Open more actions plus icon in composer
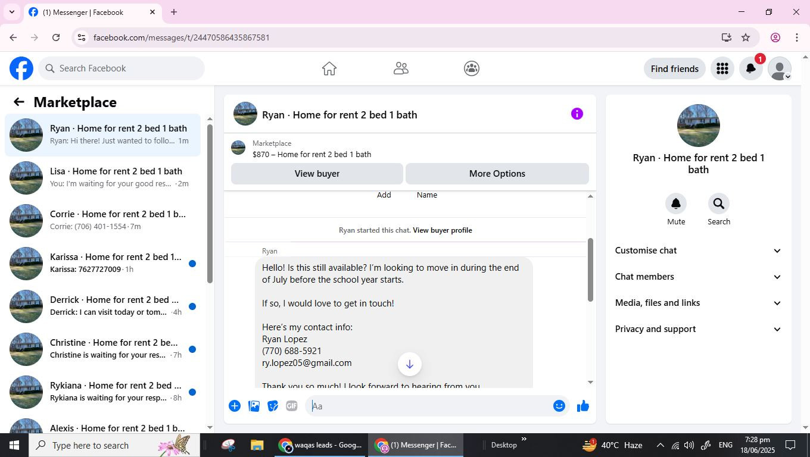This screenshot has height=457, width=810. [235, 406]
